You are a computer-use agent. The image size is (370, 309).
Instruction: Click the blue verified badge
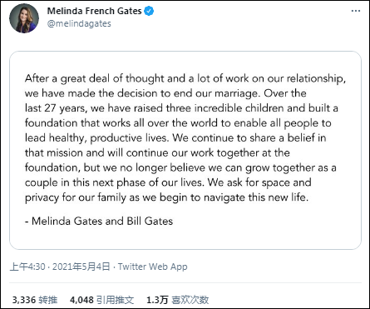pyautogui.click(x=149, y=11)
